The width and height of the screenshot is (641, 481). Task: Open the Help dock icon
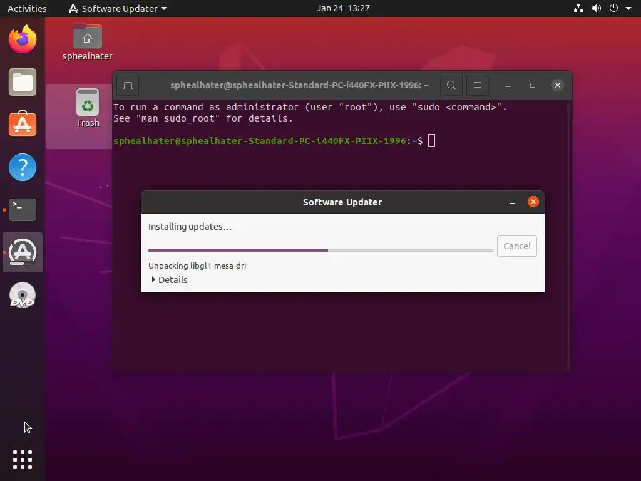[x=23, y=167]
